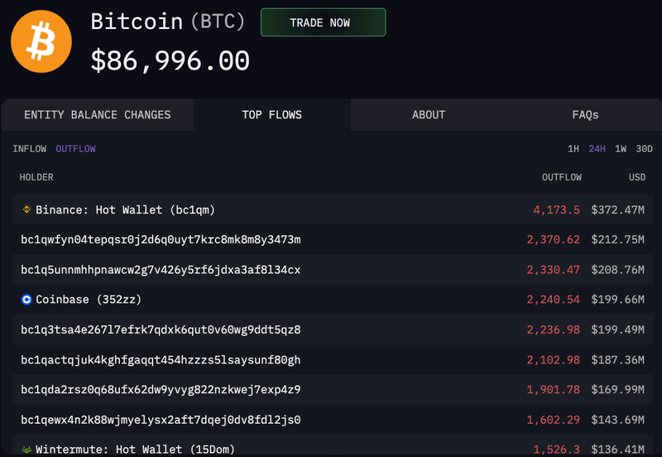Select the TOP FLOWS tab
662x457 pixels.
click(x=272, y=115)
